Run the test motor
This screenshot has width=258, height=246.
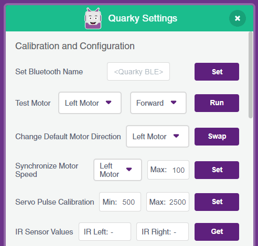[217, 103]
